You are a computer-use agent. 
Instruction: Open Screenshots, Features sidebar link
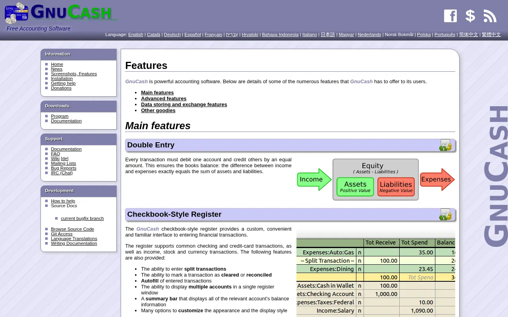(74, 74)
